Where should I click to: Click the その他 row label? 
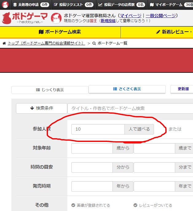tap(41, 205)
